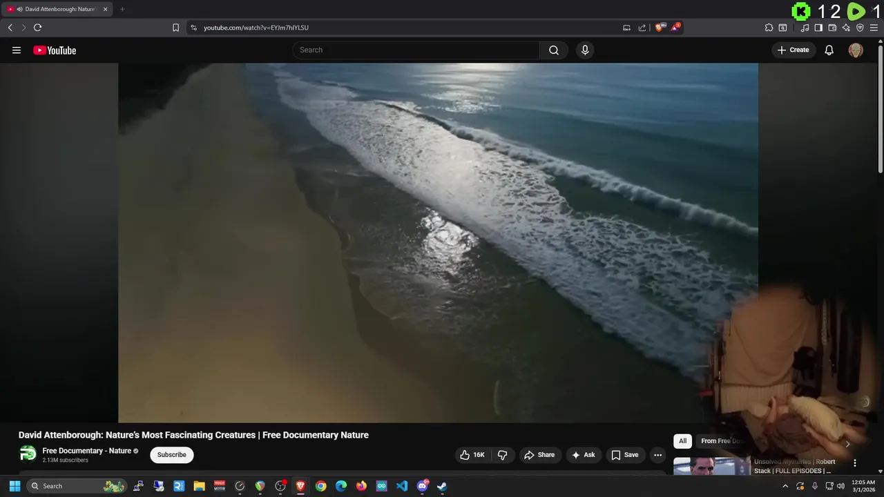Open Visual Studio Code from taskbar
The height and width of the screenshot is (497, 884).
pos(402,486)
